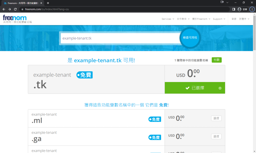Viewport: 256px width, 153px height.
Task: Open Chrome's three-dot menu
Action: pyautogui.click(x=252, y=9)
